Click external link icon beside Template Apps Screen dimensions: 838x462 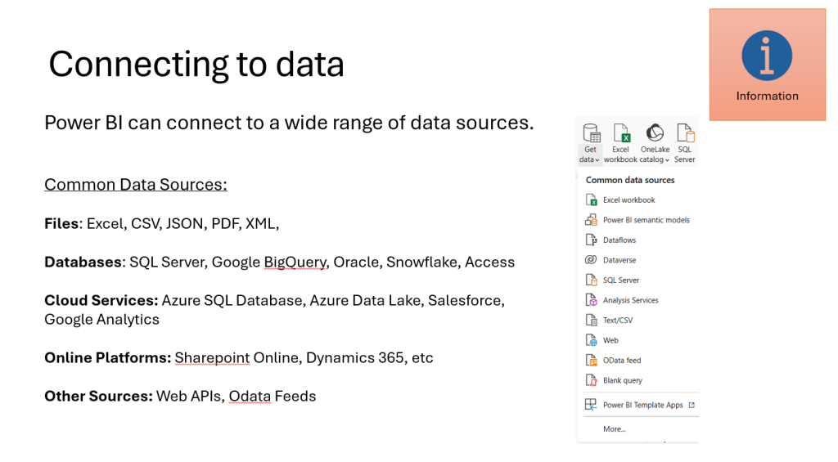tap(692, 405)
